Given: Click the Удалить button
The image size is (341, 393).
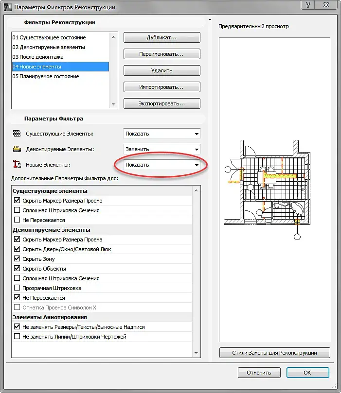Looking at the screenshot, I should click(x=162, y=70).
